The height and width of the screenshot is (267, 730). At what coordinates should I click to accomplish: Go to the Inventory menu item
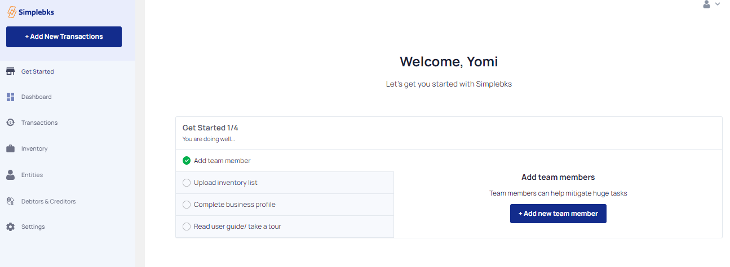coord(34,149)
